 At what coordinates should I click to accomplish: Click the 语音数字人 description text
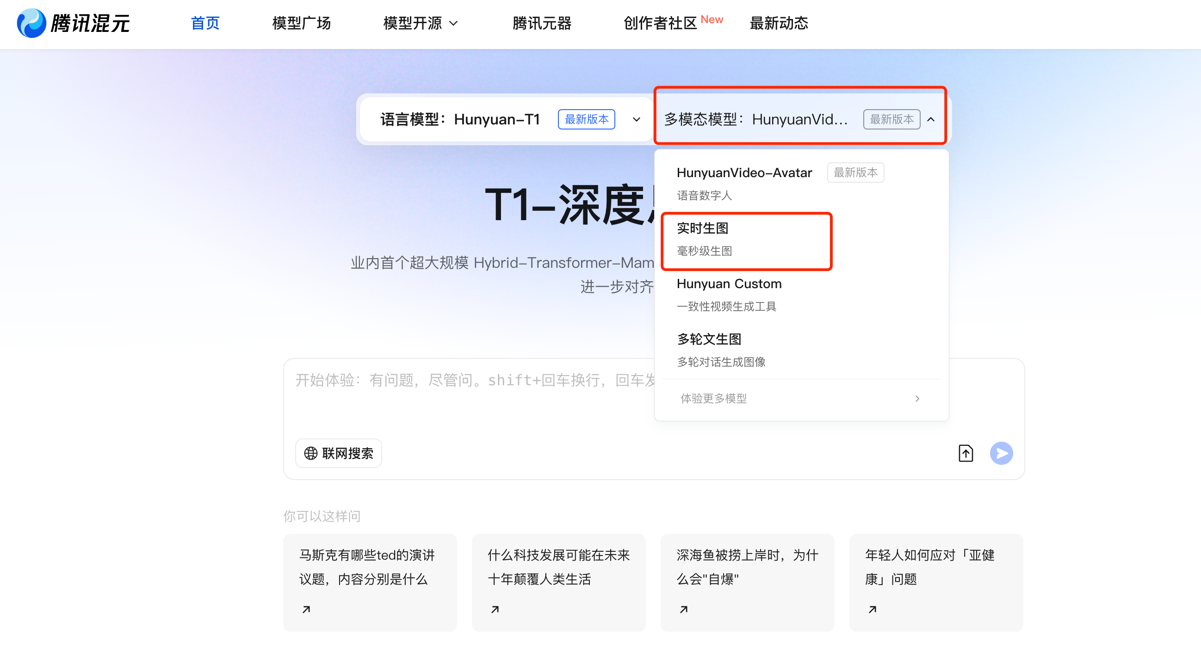(704, 195)
